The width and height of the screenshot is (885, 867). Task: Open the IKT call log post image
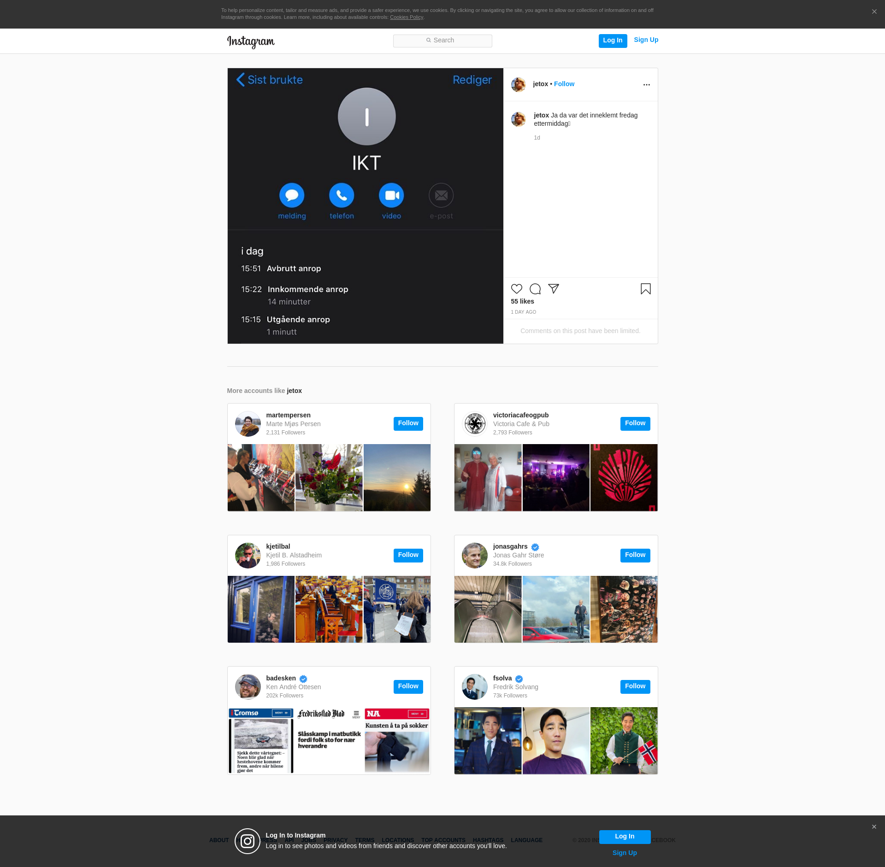[365, 206]
